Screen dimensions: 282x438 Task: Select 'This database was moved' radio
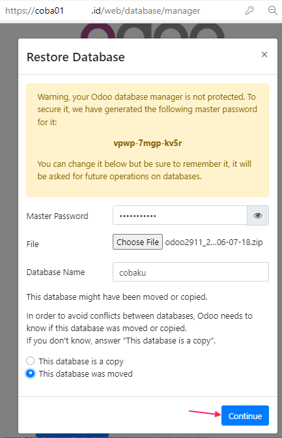point(30,373)
